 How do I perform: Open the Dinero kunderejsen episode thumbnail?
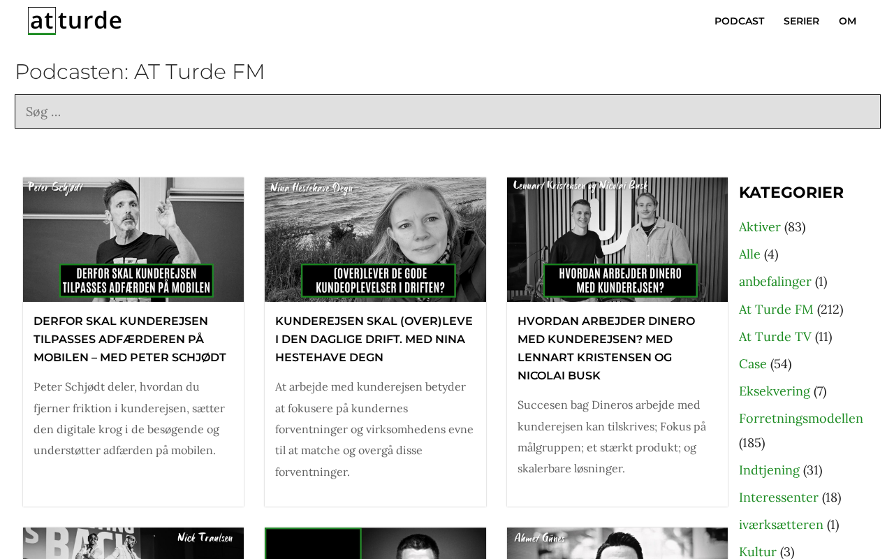tap(617, 240)
